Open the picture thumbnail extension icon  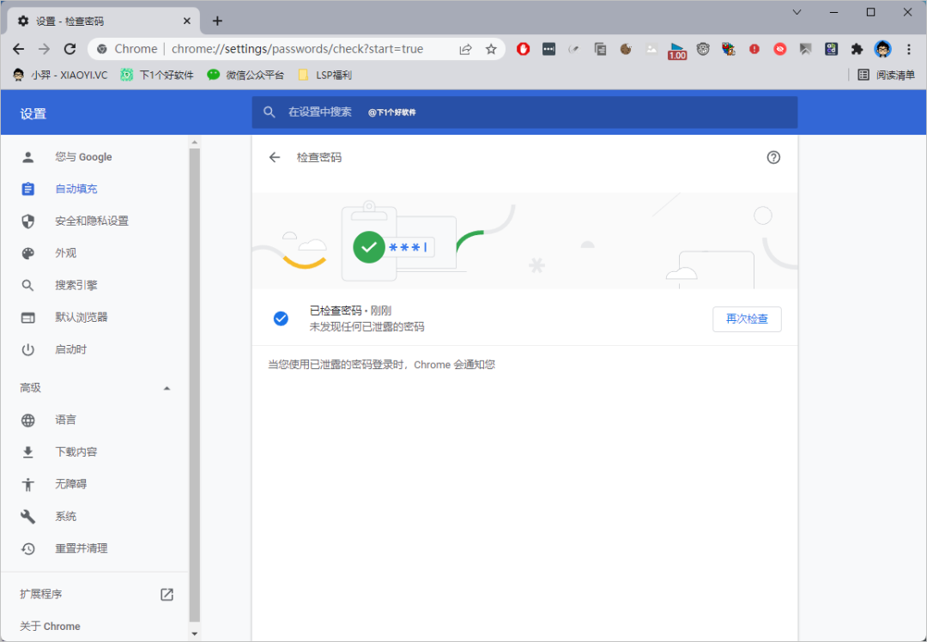point(651,49)
